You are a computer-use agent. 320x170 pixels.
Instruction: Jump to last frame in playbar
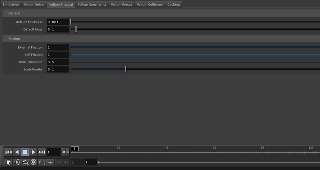(42, 152)
